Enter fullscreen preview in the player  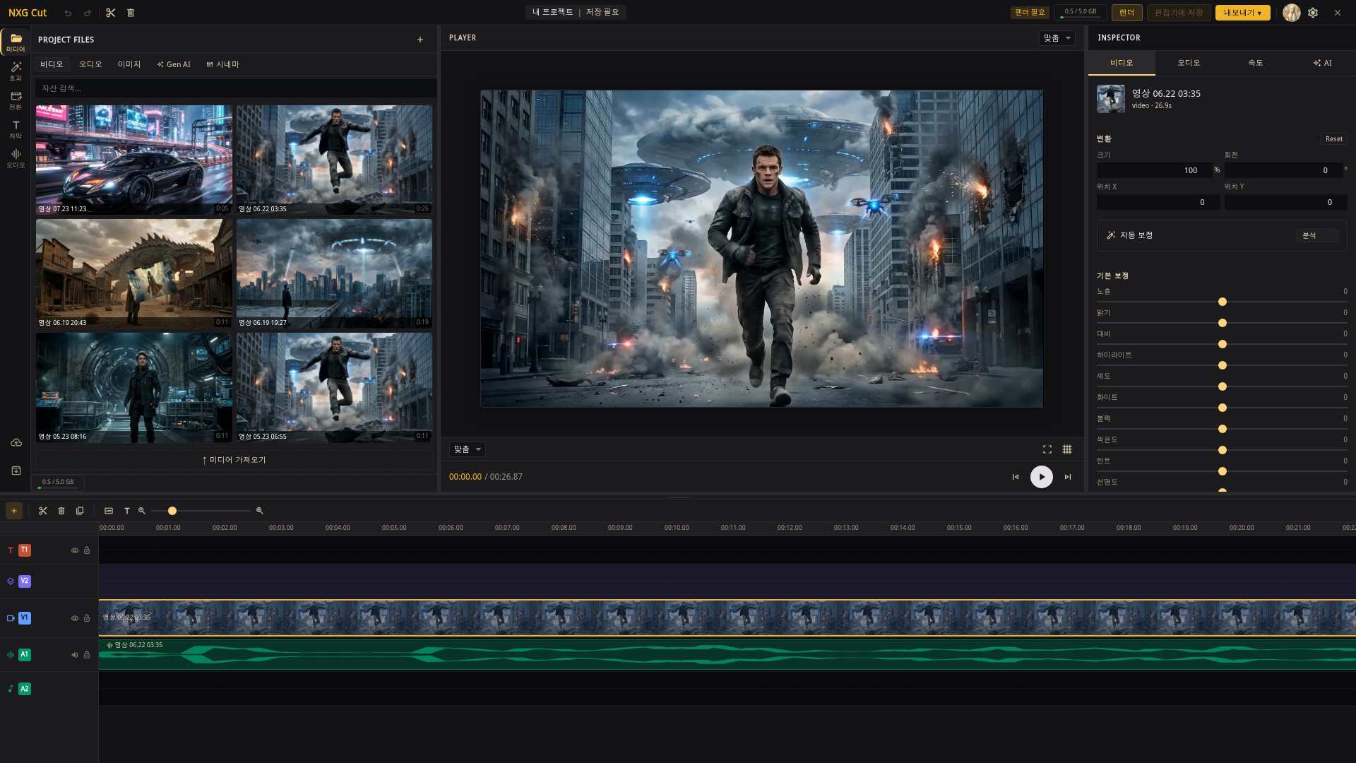tap(1047, 449)
